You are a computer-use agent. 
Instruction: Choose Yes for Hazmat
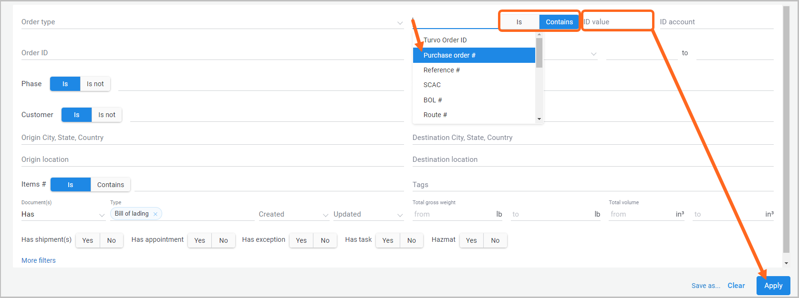(x=472, y=240)
